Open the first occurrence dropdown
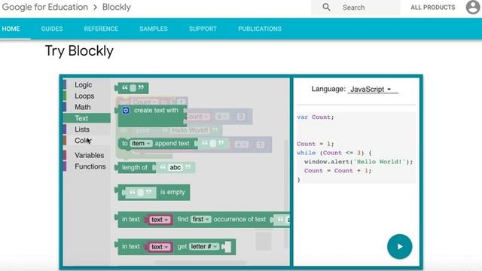482x271 pixels. (201, 219)
